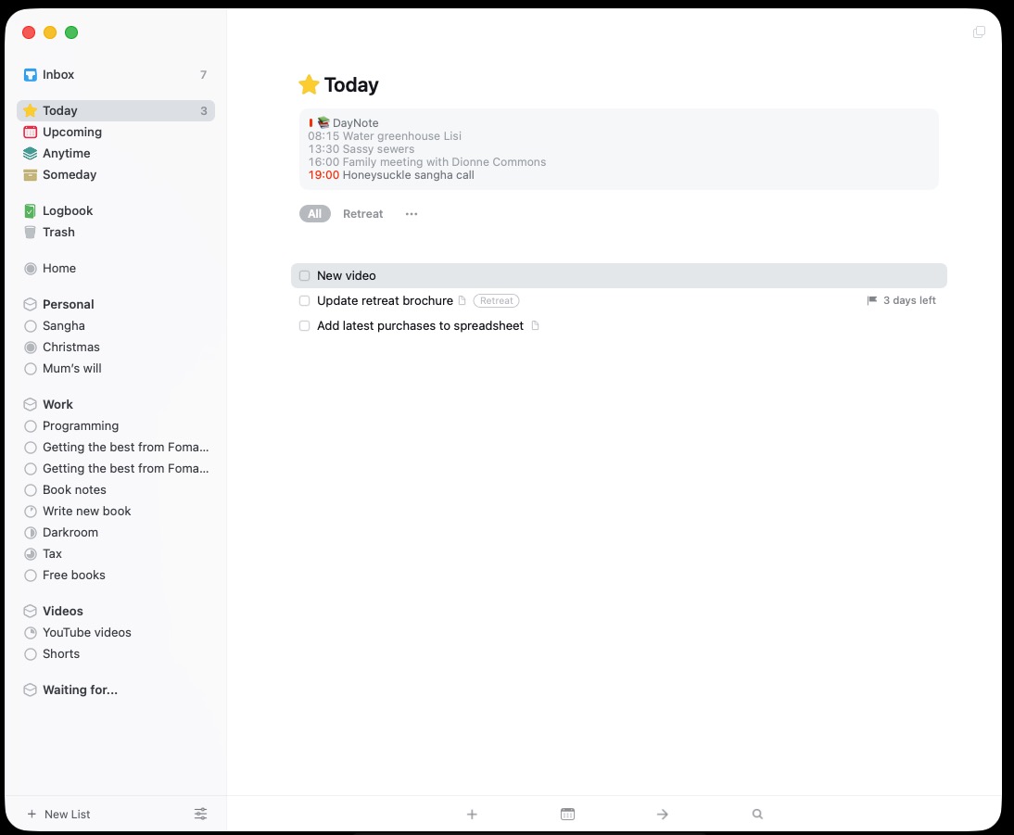Check off the New video task
Screen dimensions: 1014x835
(304, 276)
